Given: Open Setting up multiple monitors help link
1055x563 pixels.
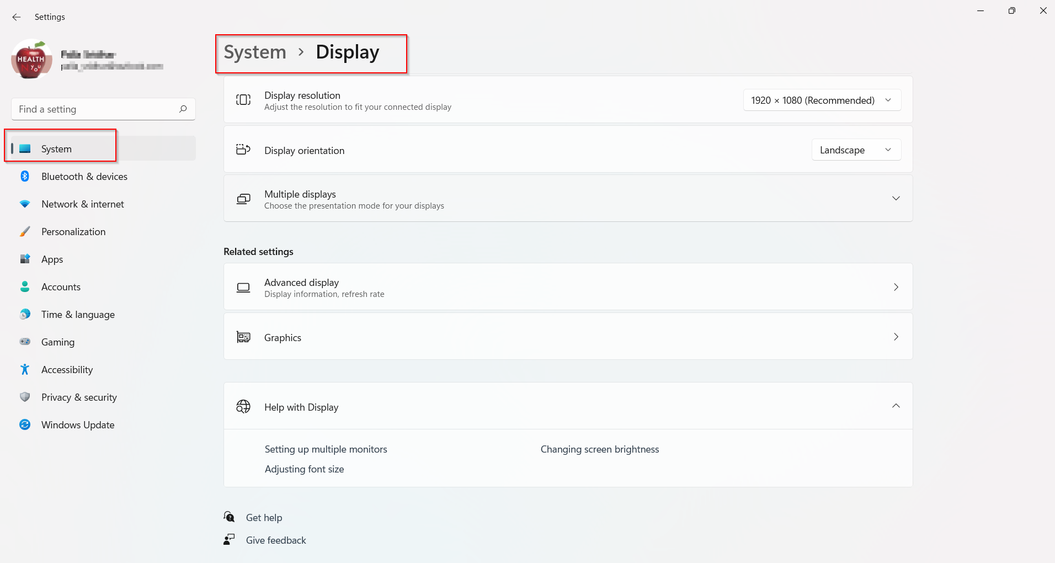Looking at the screenshot, I should coord(326,449).
